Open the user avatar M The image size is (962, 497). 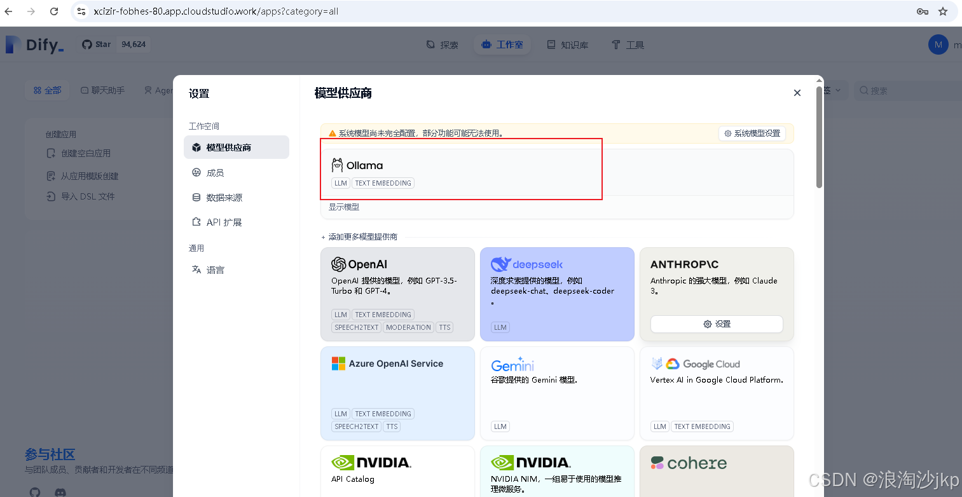click(x=938, y=44)
